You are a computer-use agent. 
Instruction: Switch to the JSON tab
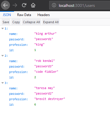tap(7, 15)
